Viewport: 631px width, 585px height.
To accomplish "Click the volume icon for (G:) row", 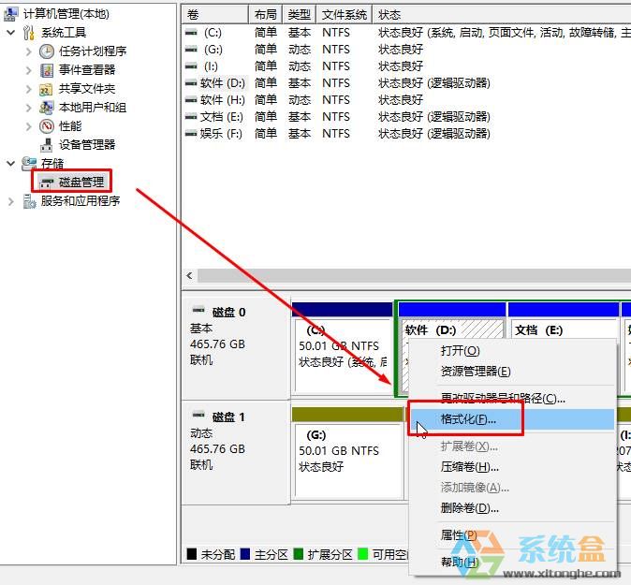I will coord(191,49).
